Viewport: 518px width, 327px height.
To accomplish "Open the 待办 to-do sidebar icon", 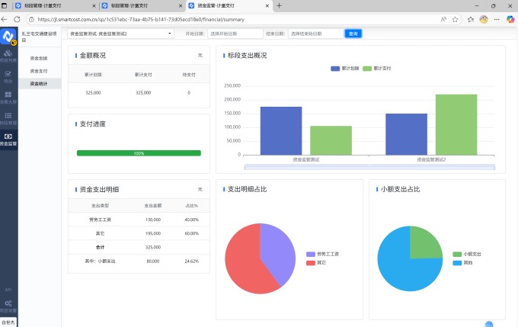I will coord(8,76).
